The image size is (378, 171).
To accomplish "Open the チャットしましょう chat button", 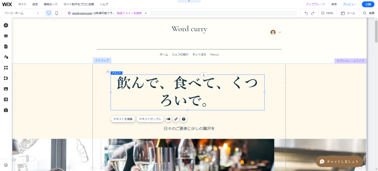I will (x=339, y=162).
